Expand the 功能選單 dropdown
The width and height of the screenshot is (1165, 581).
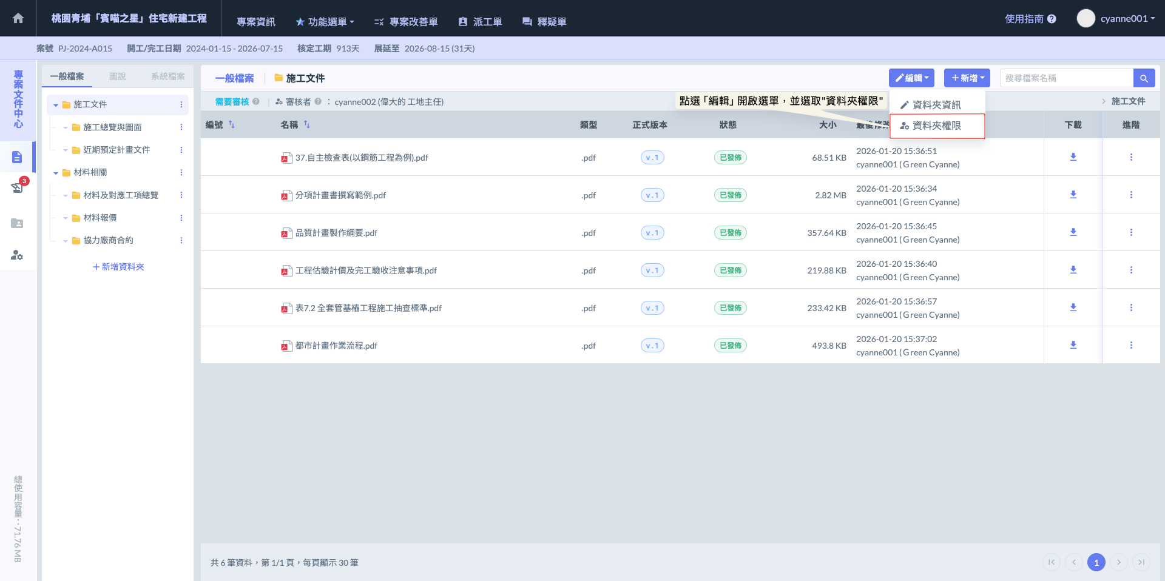[x=325, y=22]
